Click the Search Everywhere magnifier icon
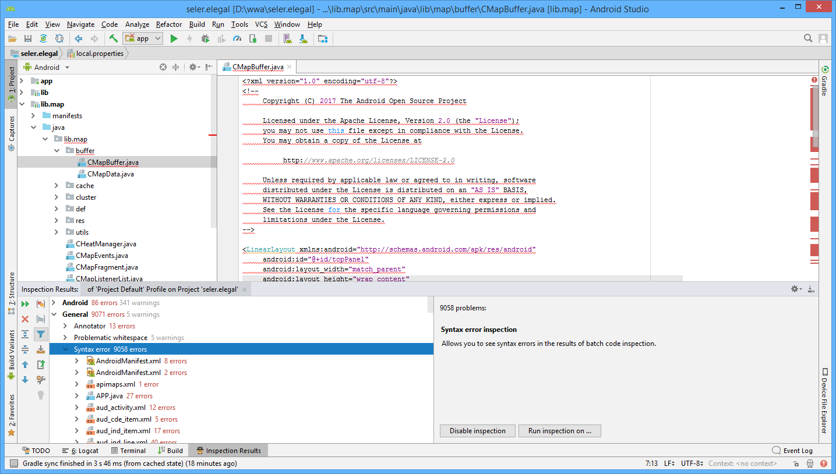 tap(808, 38)
